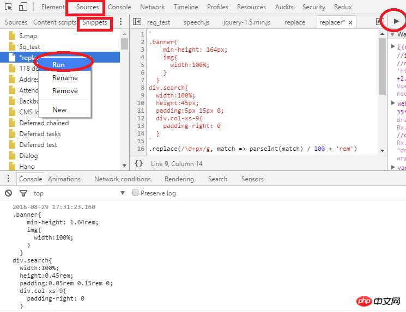Expand the first watch expression arrow

click(393, 46)
